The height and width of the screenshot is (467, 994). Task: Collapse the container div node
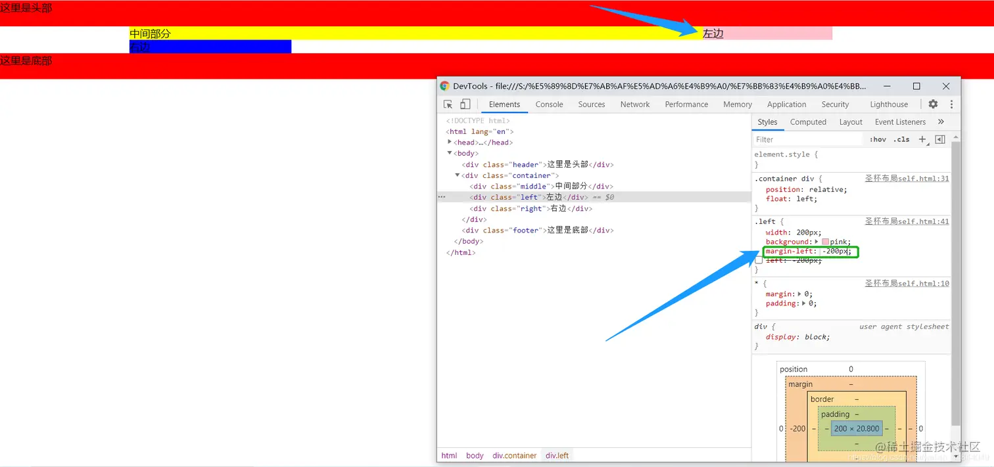(458, 175)
